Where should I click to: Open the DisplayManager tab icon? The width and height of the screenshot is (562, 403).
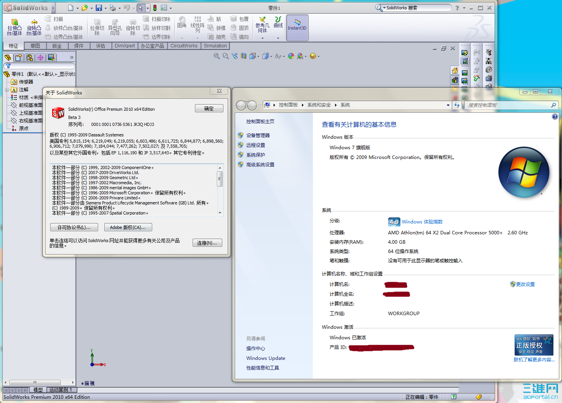click(51, 58)
